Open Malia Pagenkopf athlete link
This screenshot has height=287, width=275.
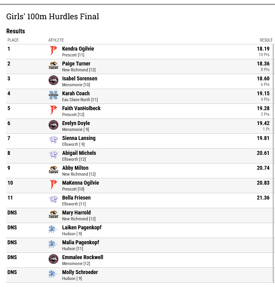coord(80,242)
